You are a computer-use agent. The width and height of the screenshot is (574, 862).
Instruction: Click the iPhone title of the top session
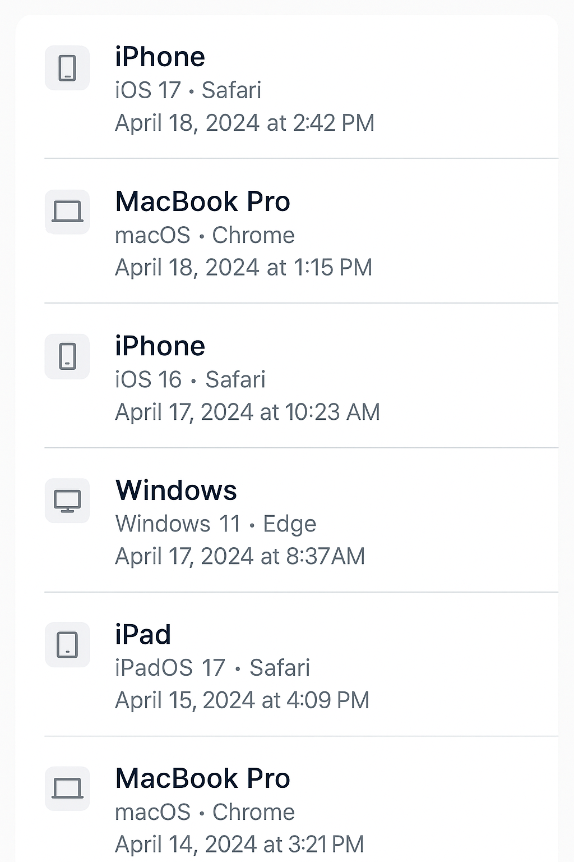pos(160,56)
